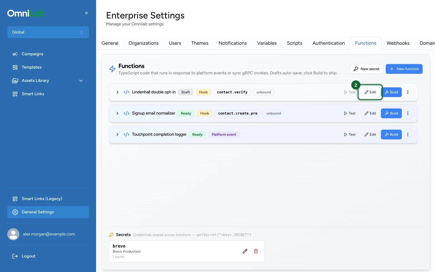Expand the Signup email normalizer row
The height and width of the screenshot is (272, 435).
[117, 113]
